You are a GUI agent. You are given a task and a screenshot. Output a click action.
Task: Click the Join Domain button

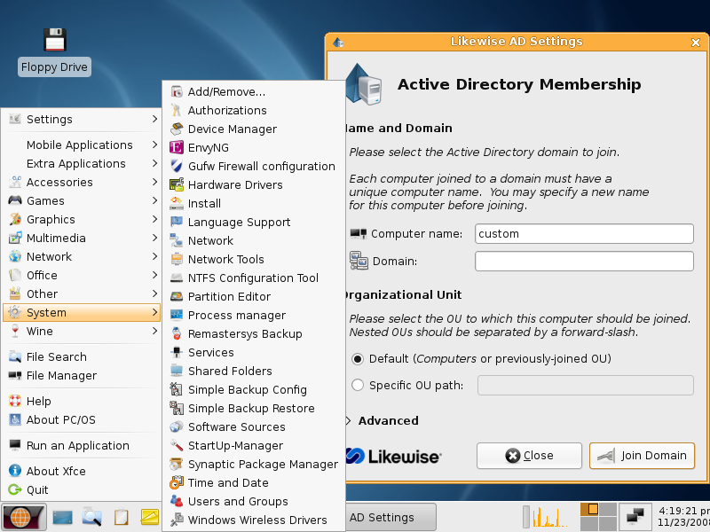pos(642,456)
